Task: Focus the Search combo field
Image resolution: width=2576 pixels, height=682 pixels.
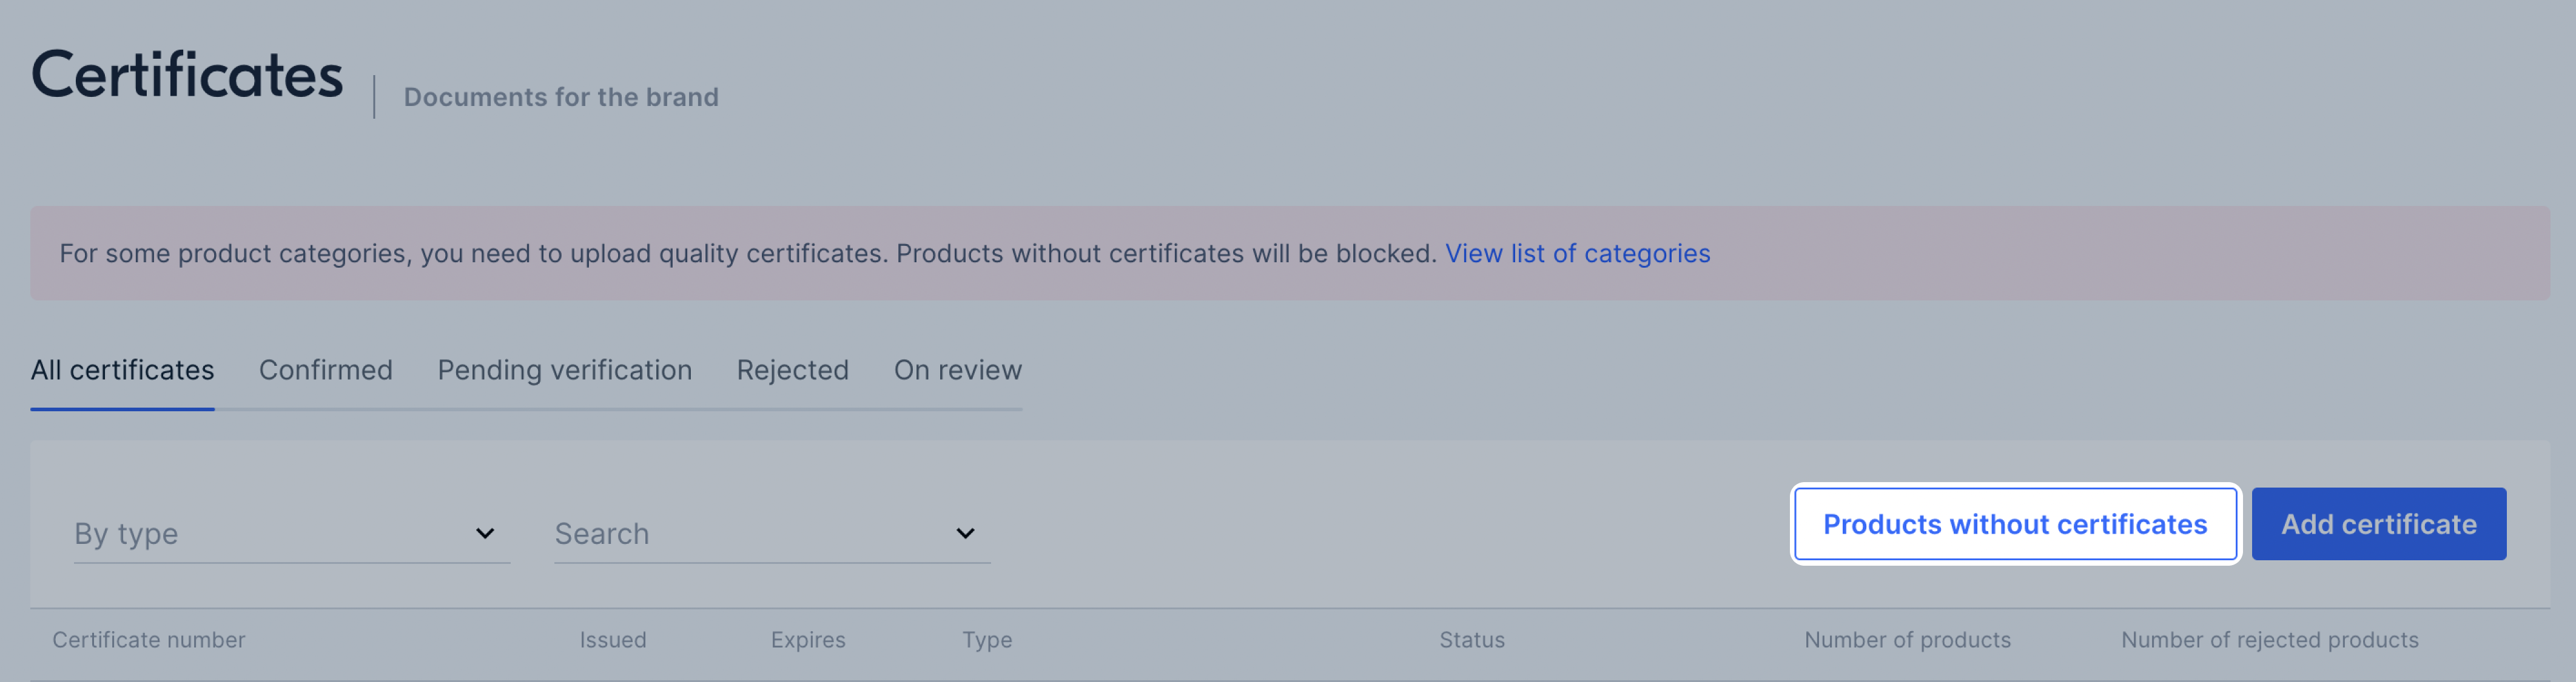Action: tap(772, 534)
